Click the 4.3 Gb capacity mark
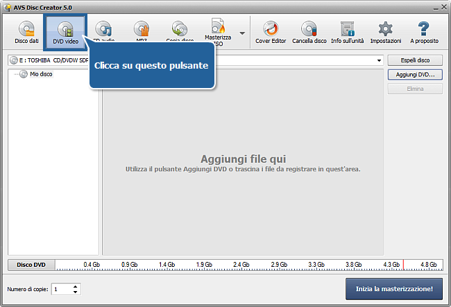Screen dimensions: 451x307 tap(391, 265)
